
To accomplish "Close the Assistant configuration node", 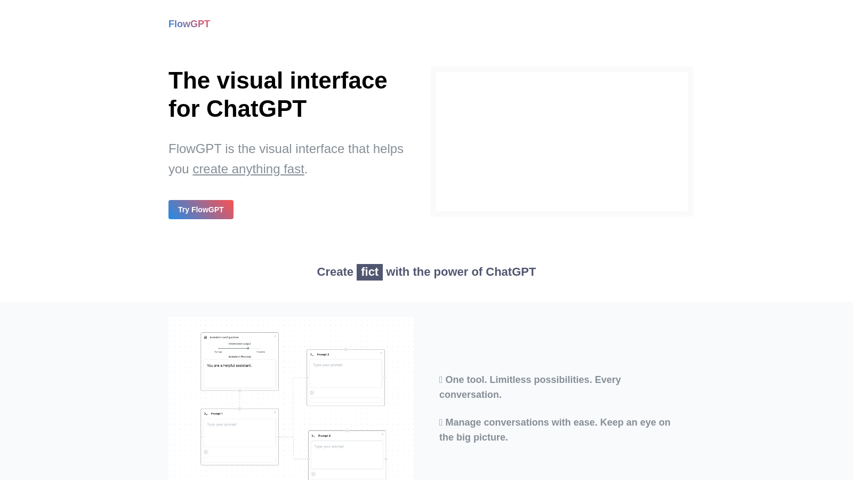I will 275,336.
